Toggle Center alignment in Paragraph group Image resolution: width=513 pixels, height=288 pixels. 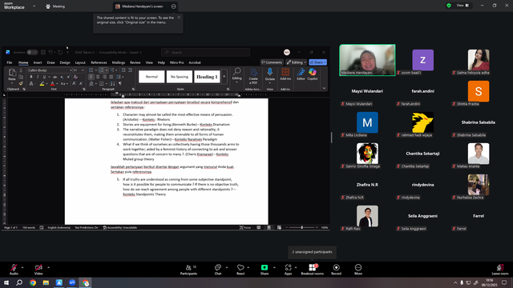pyautogui.click(x=98, y=77)
